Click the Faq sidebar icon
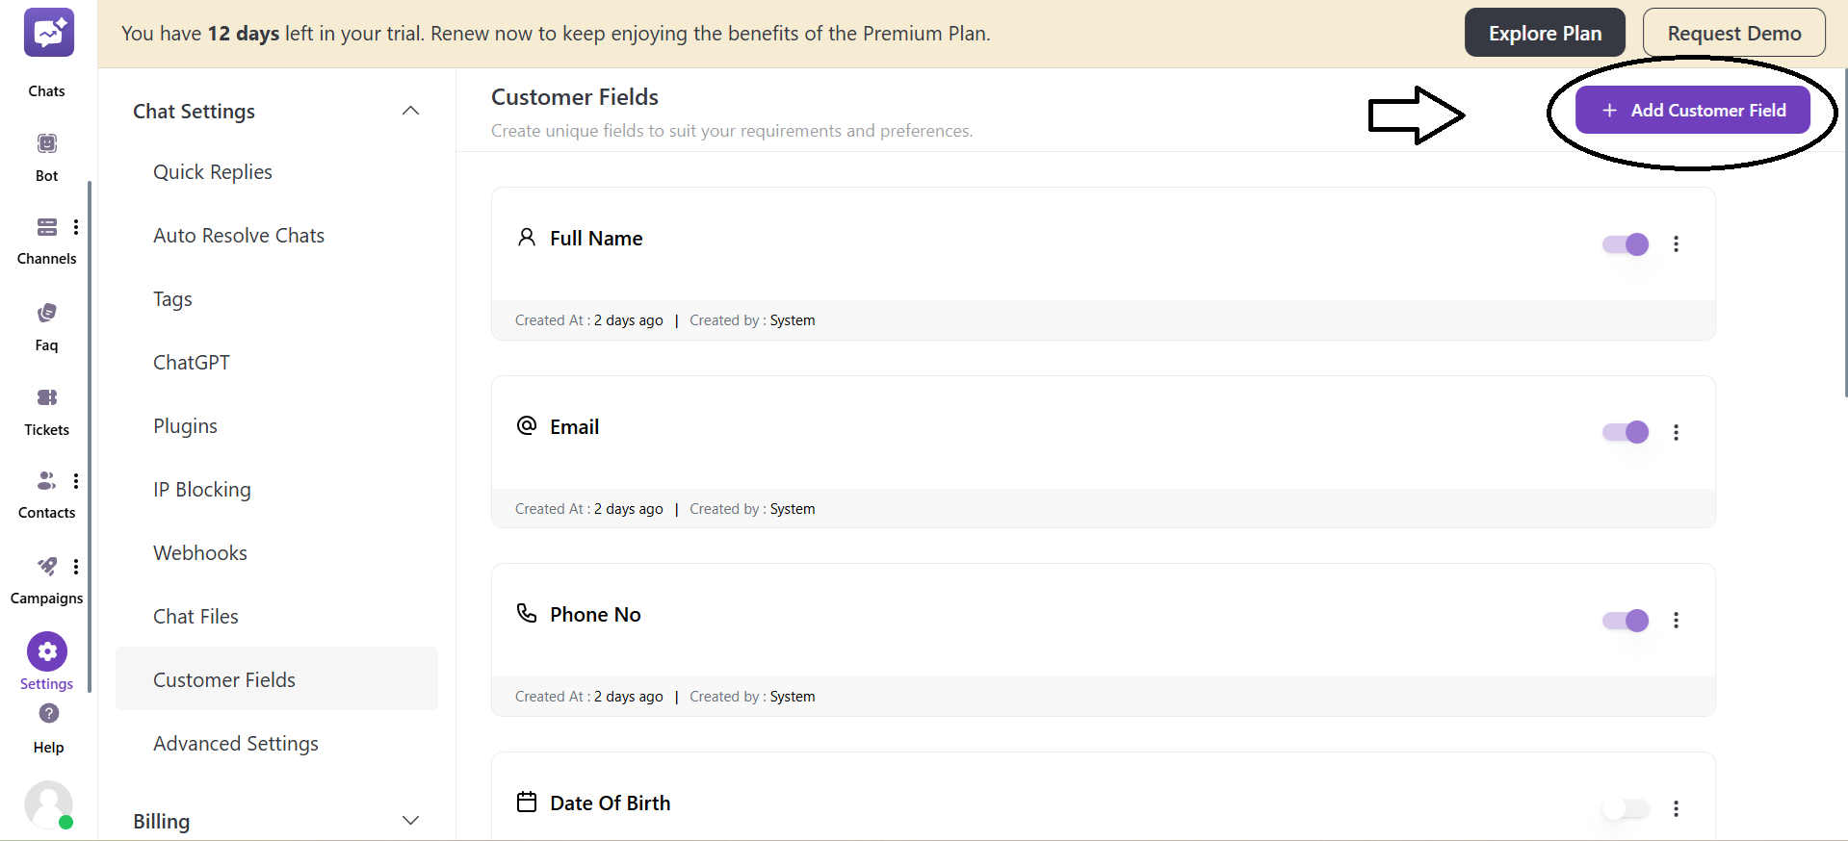This screenshot has width=1848, height=841. click(x=46, y=313)
